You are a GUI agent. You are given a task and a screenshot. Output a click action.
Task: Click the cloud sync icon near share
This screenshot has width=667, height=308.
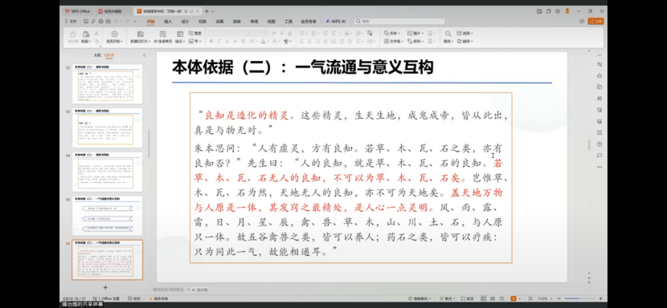[x=582, y=21]
